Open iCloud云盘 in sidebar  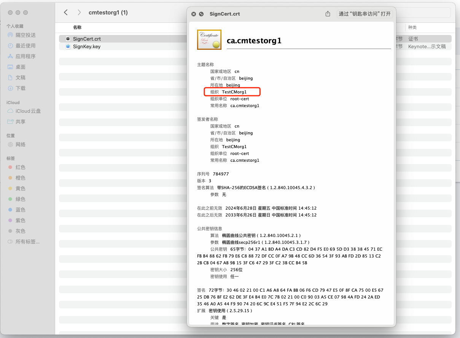click(28, 111)
